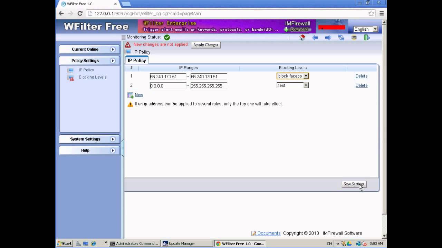Click the Chrome address bar URL
Image resolution: width=442 pixels, height=248 pixels.
tap(147, 13)
